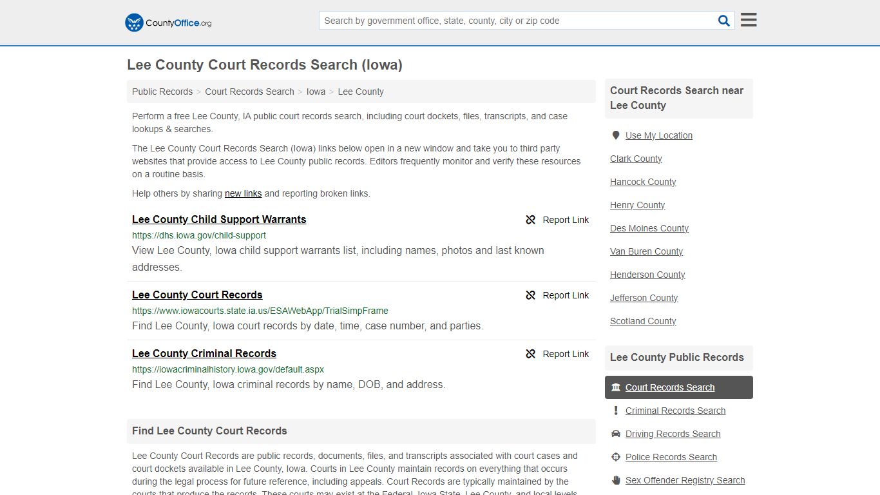Click broken-link icon for Child Support Warrants
The width and height of the screenshot is (880, 495).
pos(531,220)
